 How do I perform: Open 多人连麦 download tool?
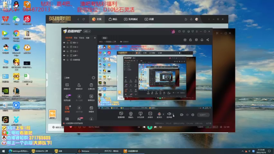tap(79, 98)
